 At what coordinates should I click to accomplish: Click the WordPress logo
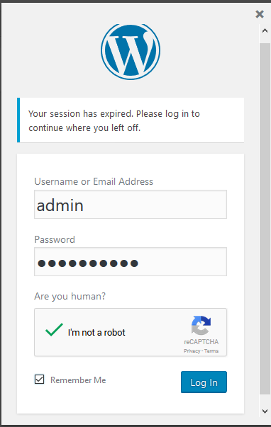coord(131,51)
